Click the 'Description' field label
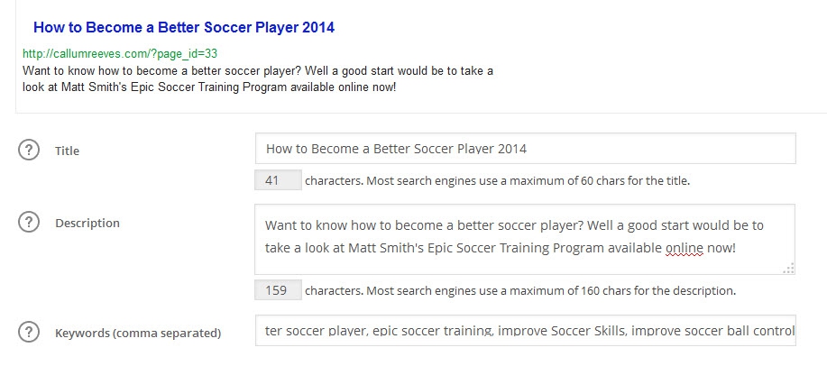The height and width of the screenshot is (366, 827). [x=87, y=223]
